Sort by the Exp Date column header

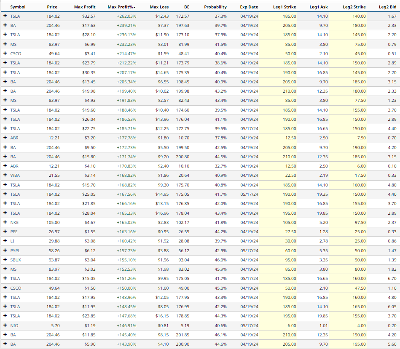tap(249, 7)
